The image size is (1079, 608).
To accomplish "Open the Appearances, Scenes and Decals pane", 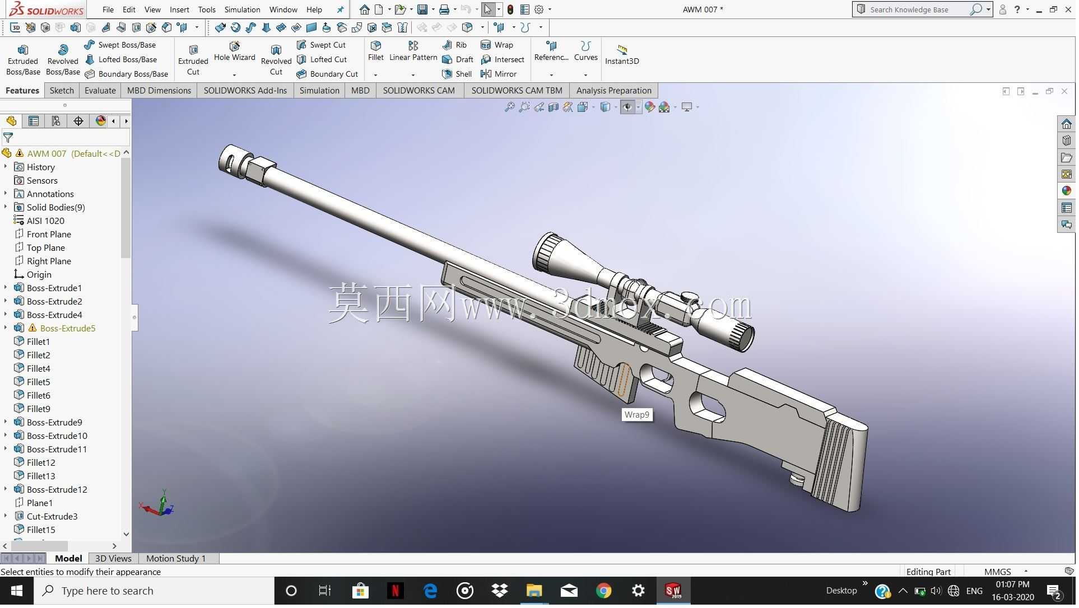I will pos(1067,191).
